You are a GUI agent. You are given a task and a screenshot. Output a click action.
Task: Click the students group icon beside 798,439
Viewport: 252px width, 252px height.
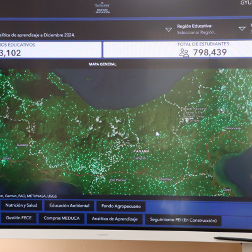pyautogui.click(x=184, y=53)
